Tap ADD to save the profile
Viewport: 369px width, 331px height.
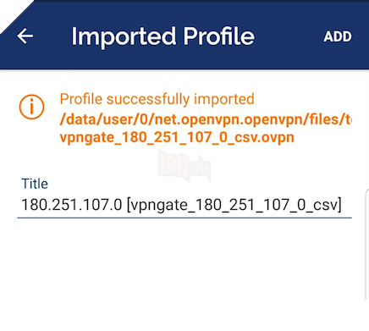click(x=338, y=36)
